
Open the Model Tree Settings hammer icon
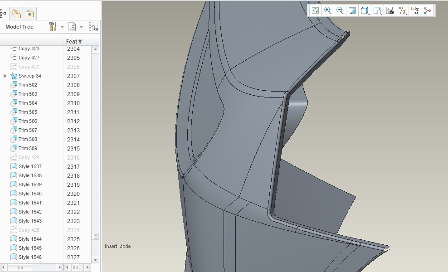[53, 27]
